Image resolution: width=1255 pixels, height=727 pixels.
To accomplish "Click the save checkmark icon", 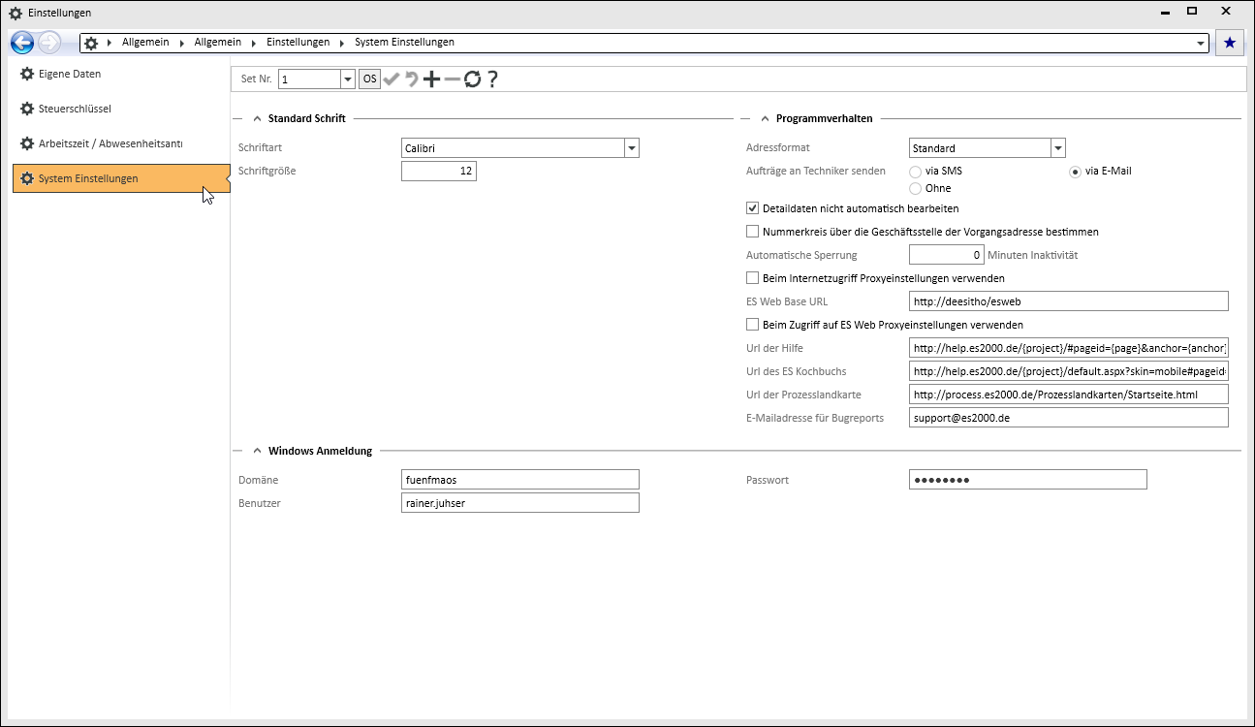I will tap(392, 79).
